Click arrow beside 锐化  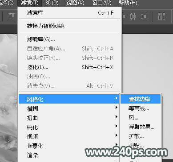pos(117,126)
